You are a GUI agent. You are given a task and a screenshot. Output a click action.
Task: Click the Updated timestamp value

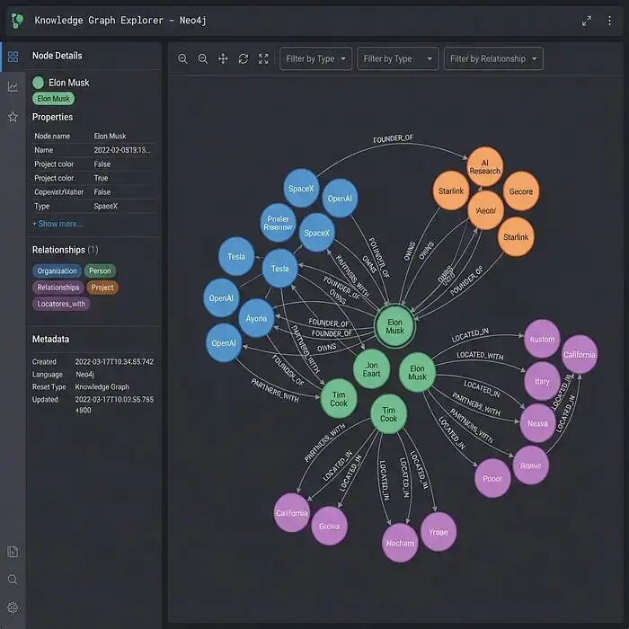(114, 404)
